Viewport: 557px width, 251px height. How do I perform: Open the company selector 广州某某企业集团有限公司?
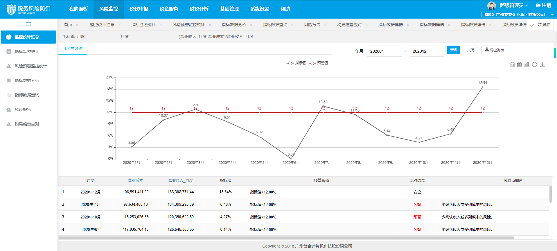tap(519, 15)
